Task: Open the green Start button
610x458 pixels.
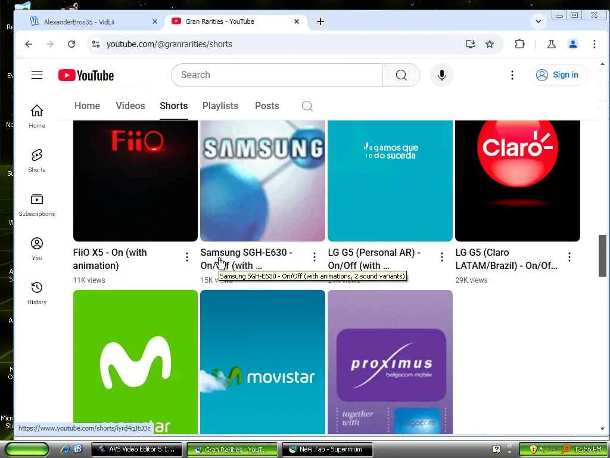Action: click(x=27, y=449)
